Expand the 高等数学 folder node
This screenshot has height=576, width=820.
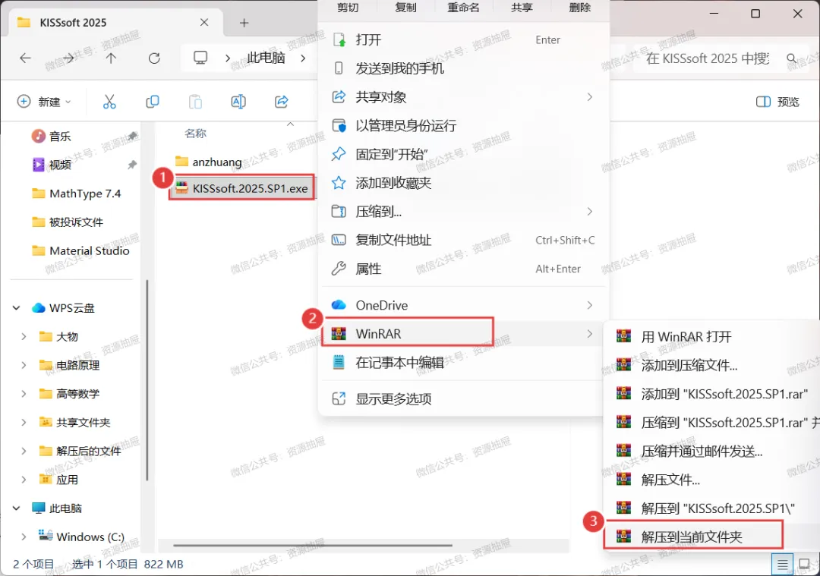[24, 394]
